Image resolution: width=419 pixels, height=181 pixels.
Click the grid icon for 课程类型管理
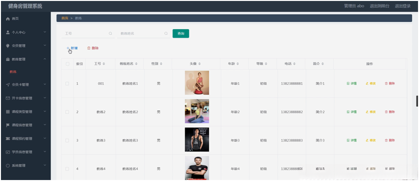point(8,112)
